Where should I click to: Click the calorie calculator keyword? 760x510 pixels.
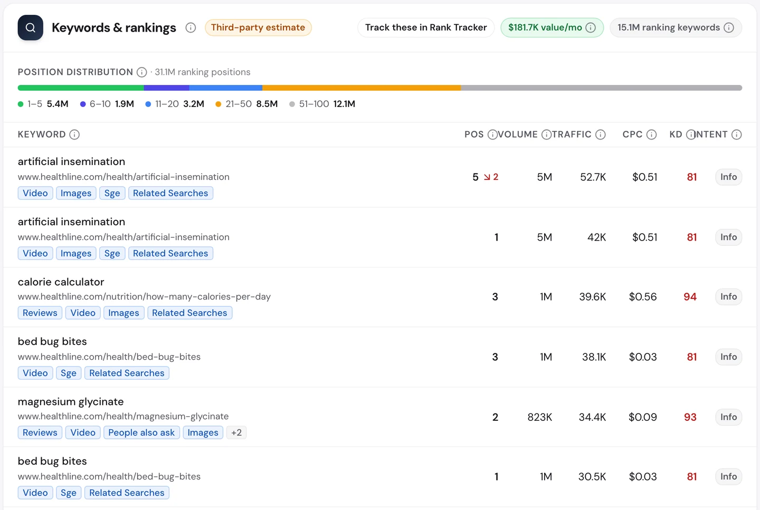pyautogui.click(x=61, y=282)
